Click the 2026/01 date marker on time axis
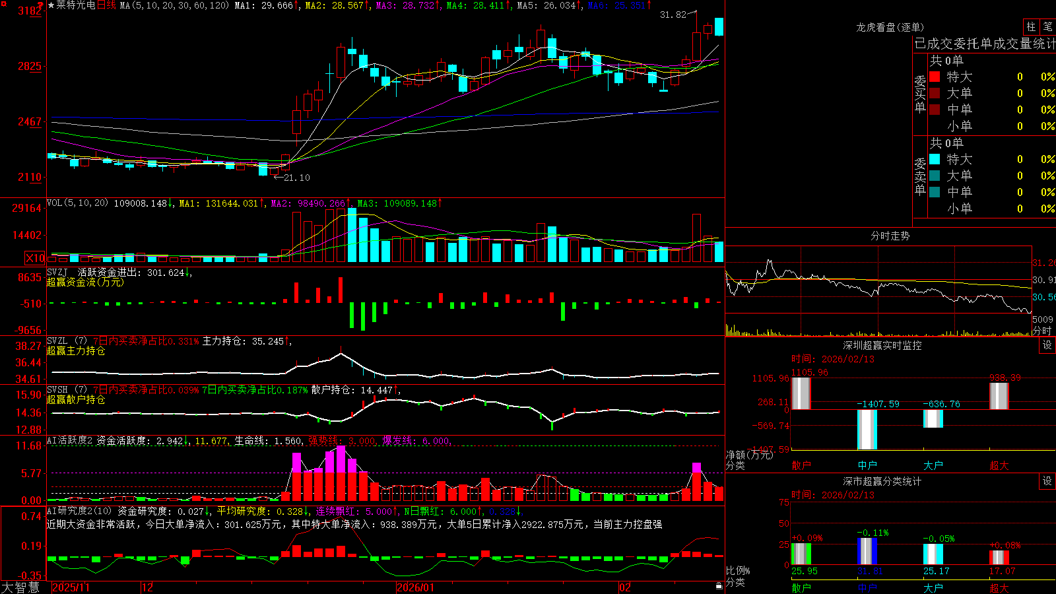The image size is (1056, 594). 415,587
